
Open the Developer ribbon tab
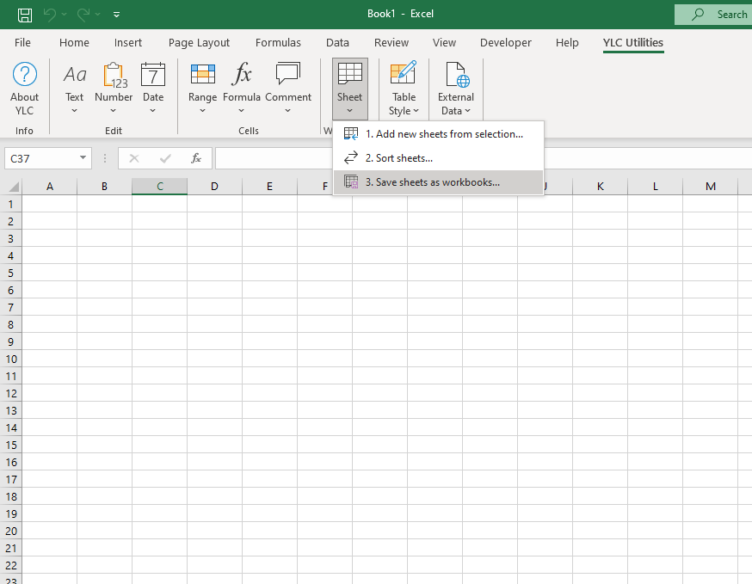tap(506, 43)
